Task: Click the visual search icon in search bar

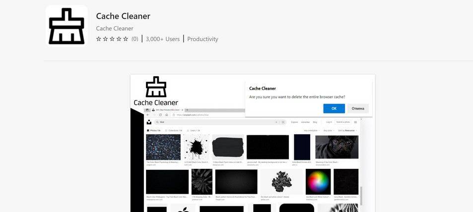Action: coord(283,122)
